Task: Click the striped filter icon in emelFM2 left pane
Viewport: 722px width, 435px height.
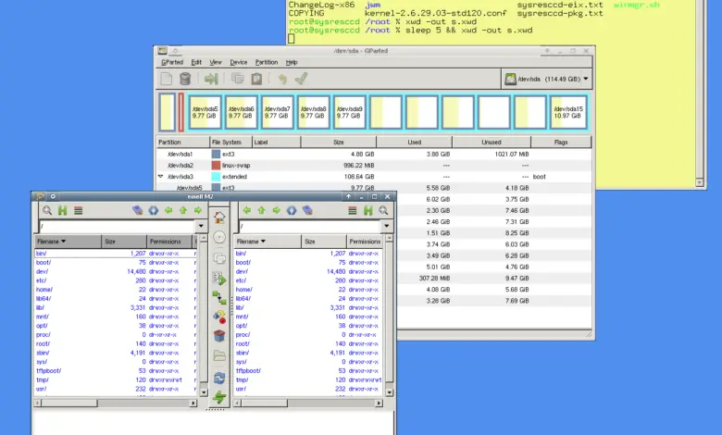Action: (79, 210)
